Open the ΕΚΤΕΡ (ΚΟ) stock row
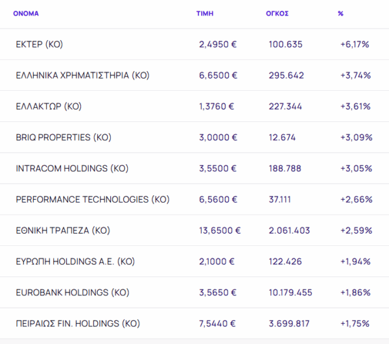The height and width of the screenshot is (344, 389). coord(39,44)
